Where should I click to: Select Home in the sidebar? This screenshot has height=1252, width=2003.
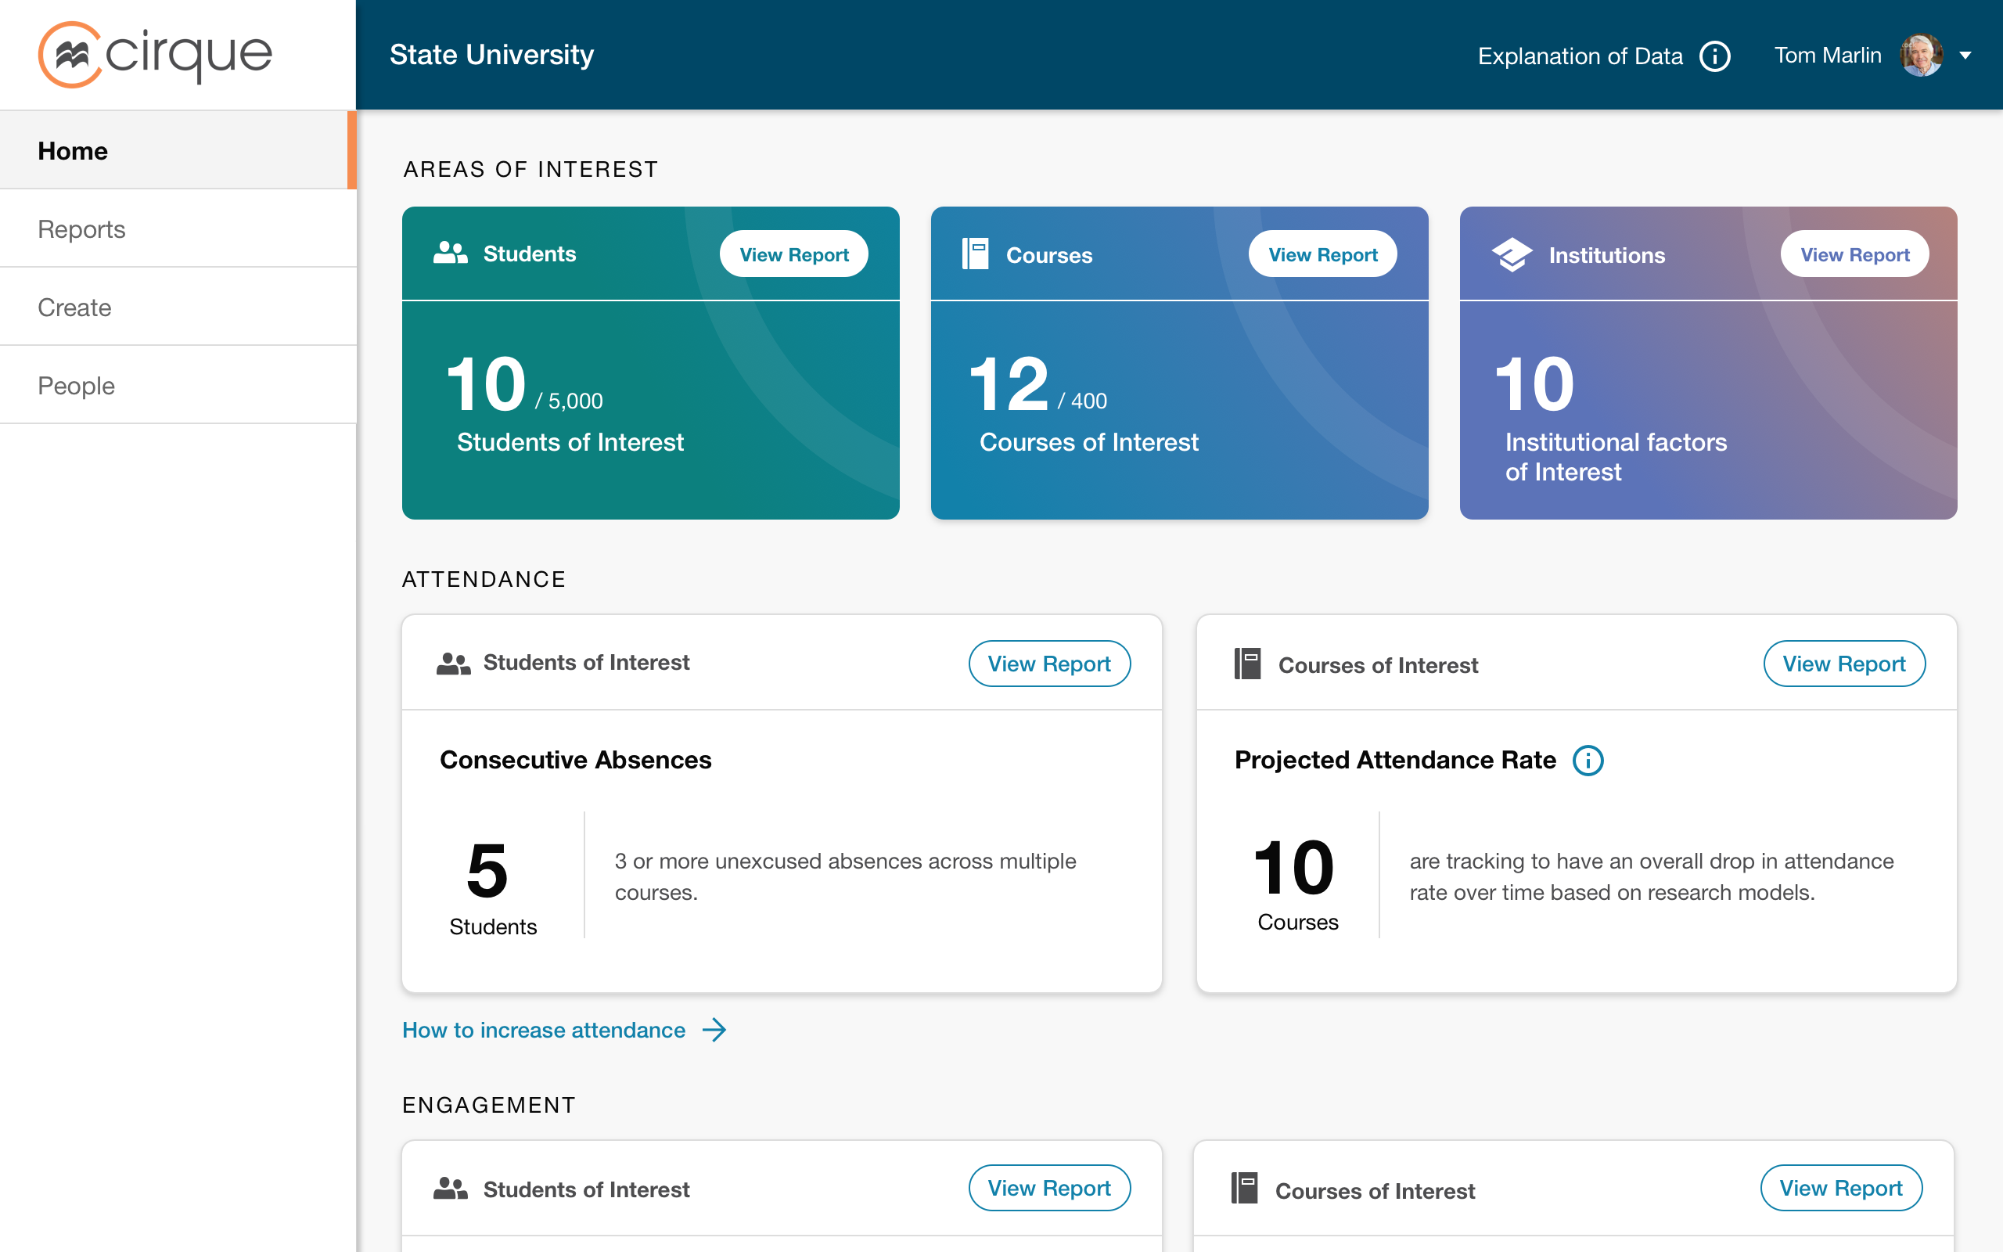click(x=73, y=151)
